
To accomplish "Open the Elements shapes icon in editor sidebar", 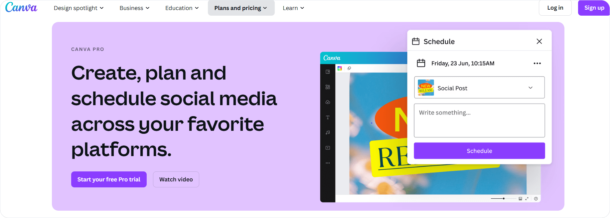I will [x=328, y=87].
